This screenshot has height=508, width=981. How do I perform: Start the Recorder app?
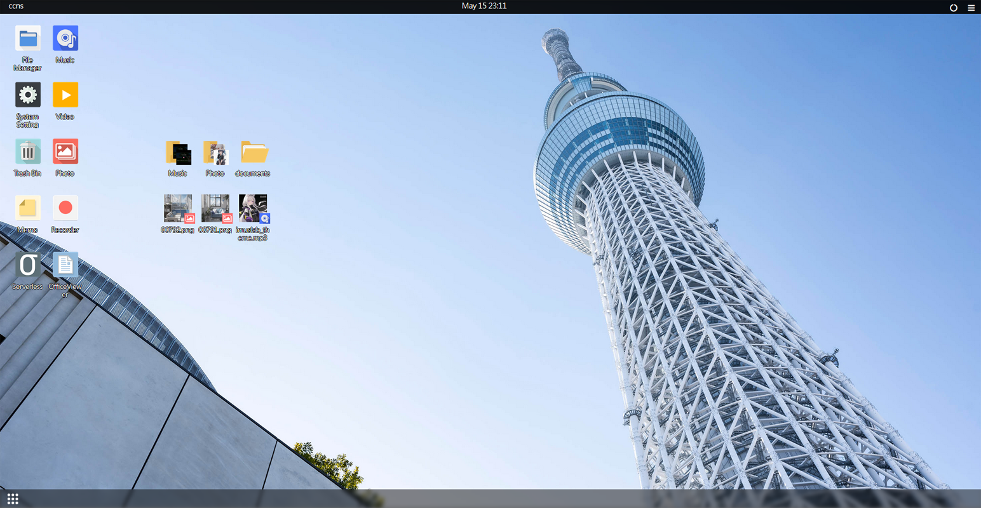tap(65, 209)
